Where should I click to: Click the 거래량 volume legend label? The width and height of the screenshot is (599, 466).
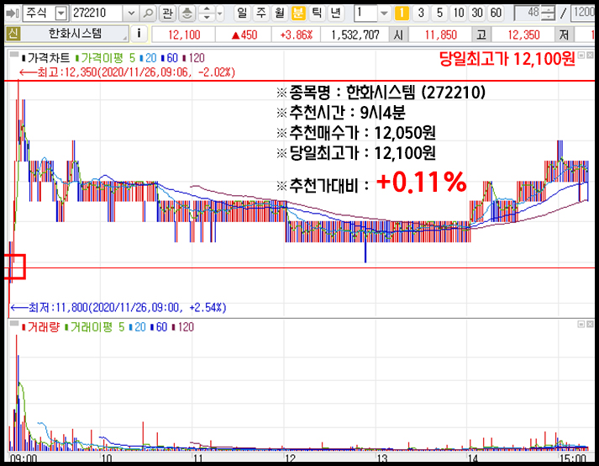[43, 327]
